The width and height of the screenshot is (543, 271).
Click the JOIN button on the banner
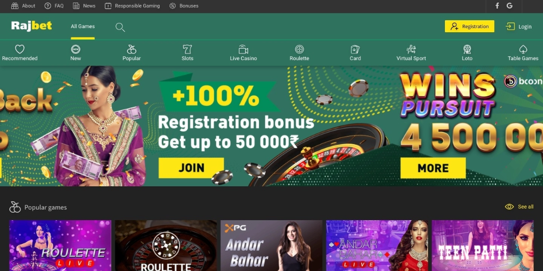click(x=191, y=168)
